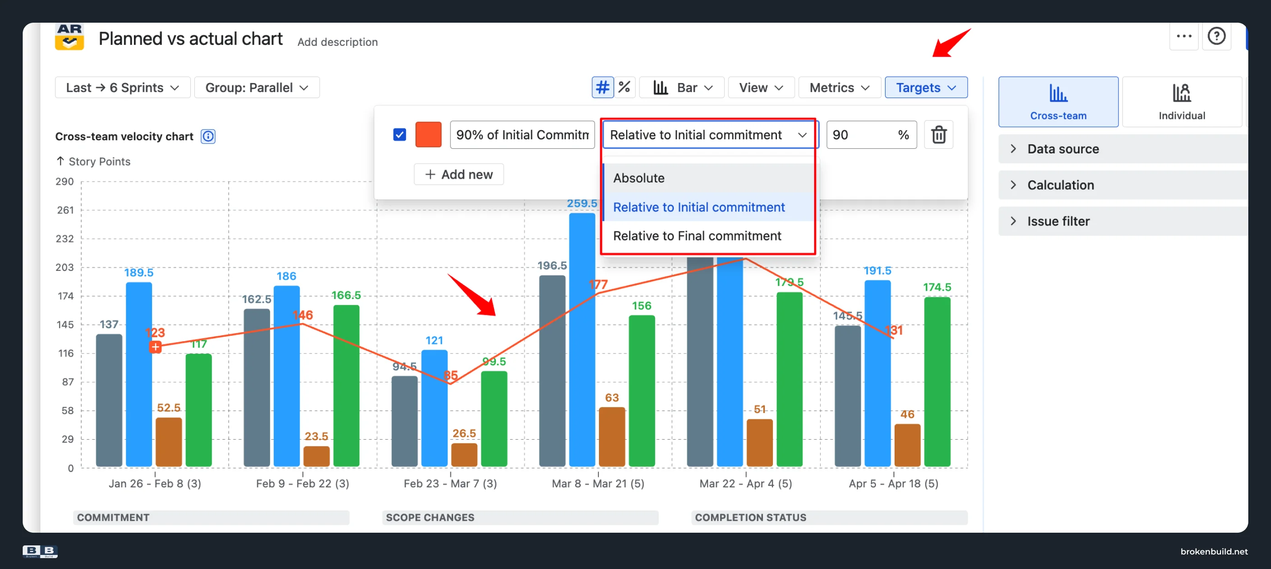
Task: Click the Apr 5 - Apr 18 (5) sprint label
Action: [894, 483]
